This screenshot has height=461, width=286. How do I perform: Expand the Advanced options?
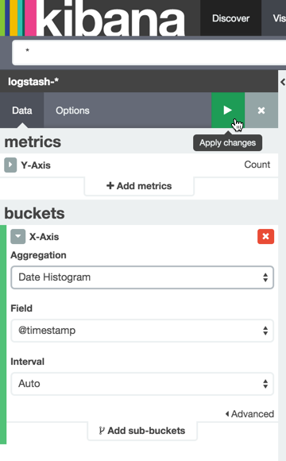coord(249,413)
